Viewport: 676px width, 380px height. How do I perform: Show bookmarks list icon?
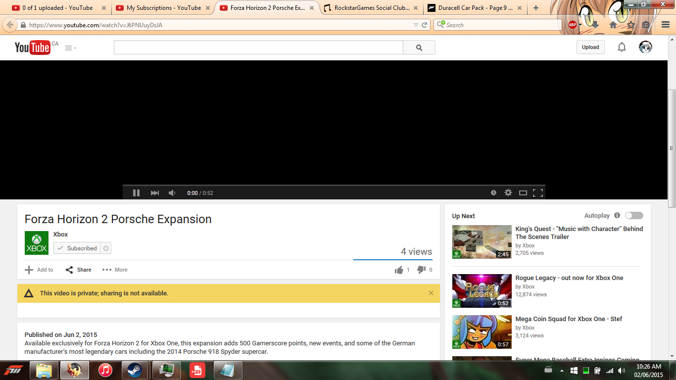(x=645, y=25)
